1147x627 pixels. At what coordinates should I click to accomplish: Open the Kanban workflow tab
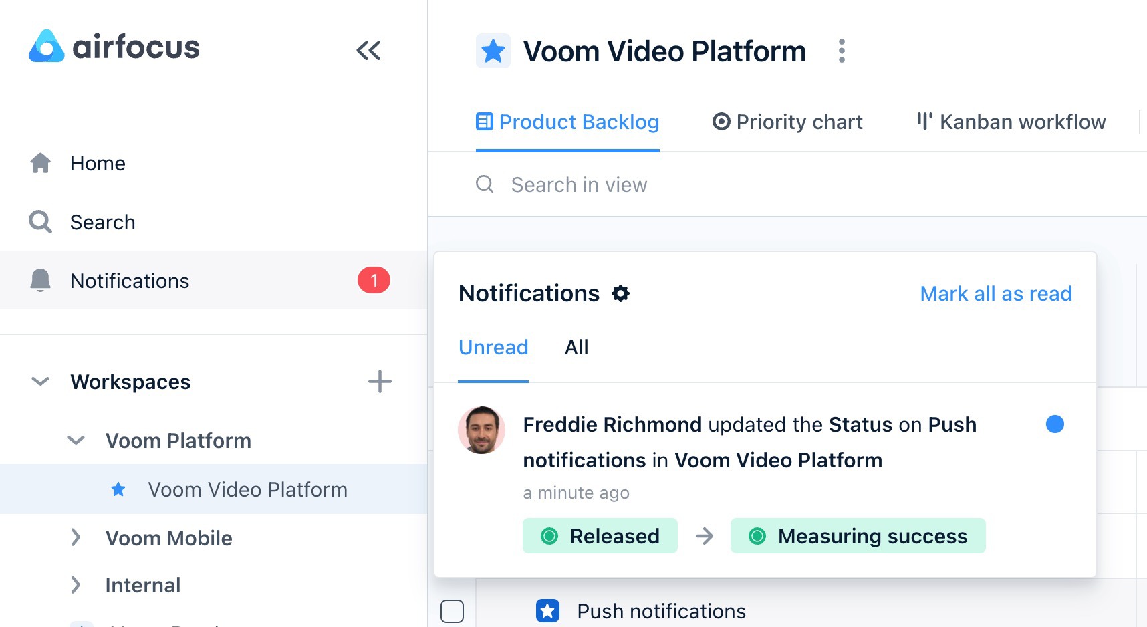tap(1011, 122)
